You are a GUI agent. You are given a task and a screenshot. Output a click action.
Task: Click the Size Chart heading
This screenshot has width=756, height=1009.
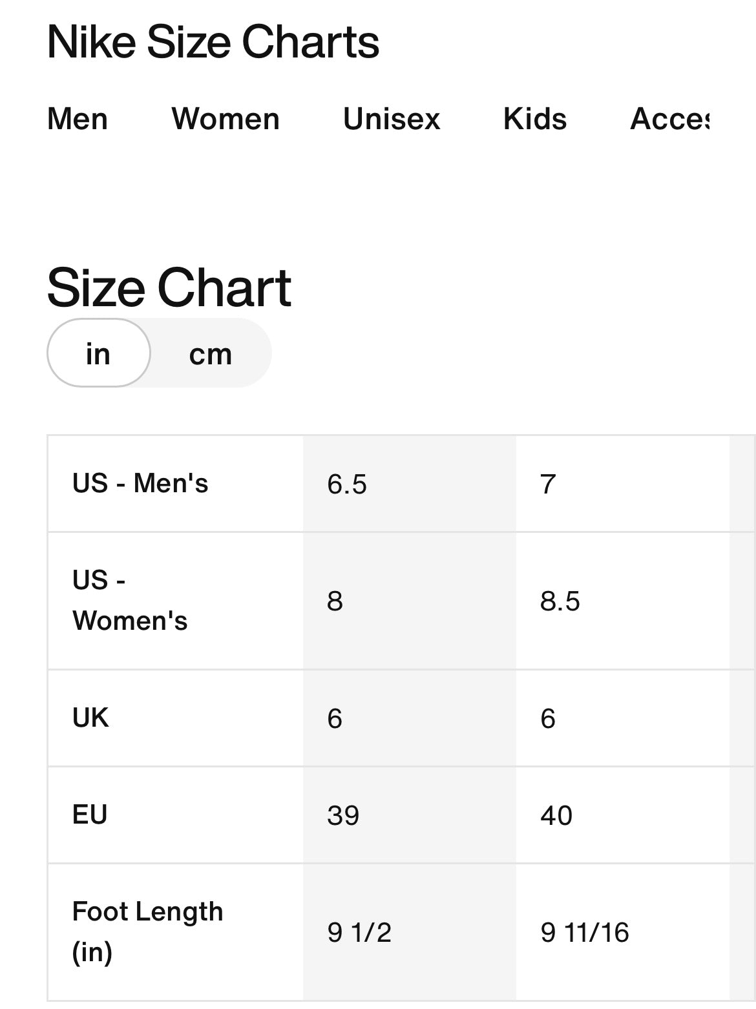point(169,288)
